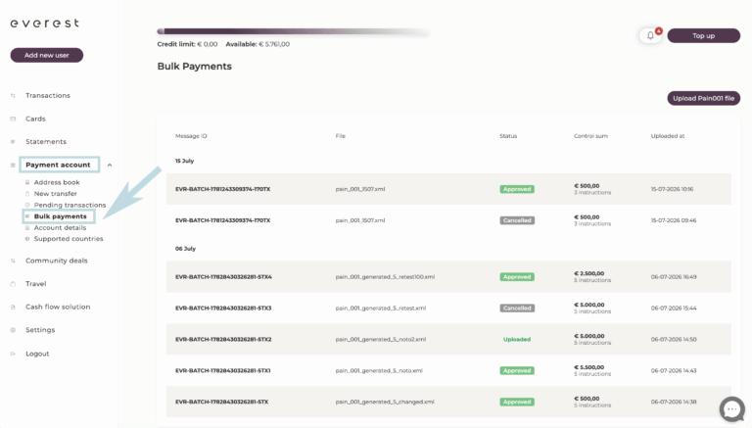Click the Top up button

tap(704, 35)
